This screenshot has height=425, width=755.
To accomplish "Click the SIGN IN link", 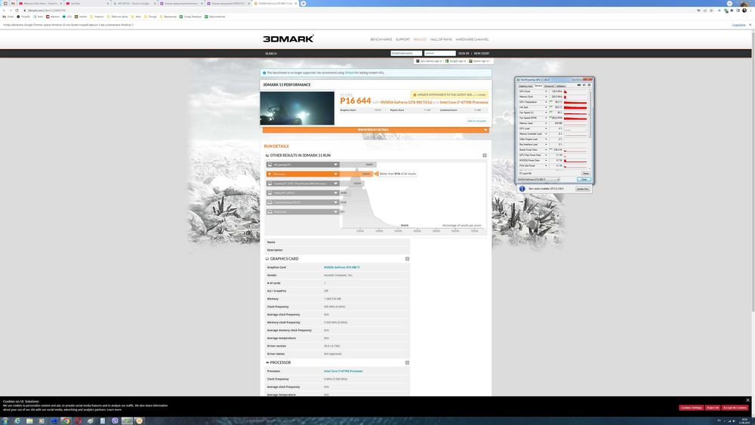I will coord(464,54).
